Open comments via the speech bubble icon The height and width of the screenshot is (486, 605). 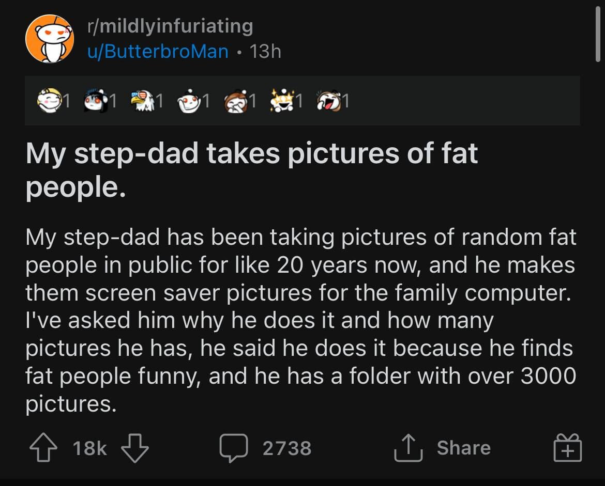point(234,448)
